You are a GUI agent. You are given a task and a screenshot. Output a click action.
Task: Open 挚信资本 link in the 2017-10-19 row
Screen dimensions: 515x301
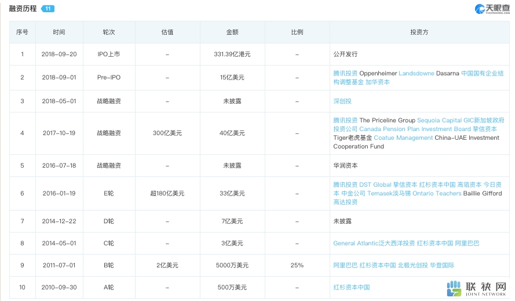click(485, 129)
